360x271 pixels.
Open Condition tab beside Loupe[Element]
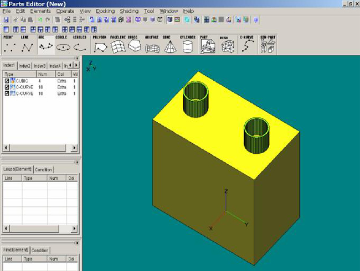point(44,169)
